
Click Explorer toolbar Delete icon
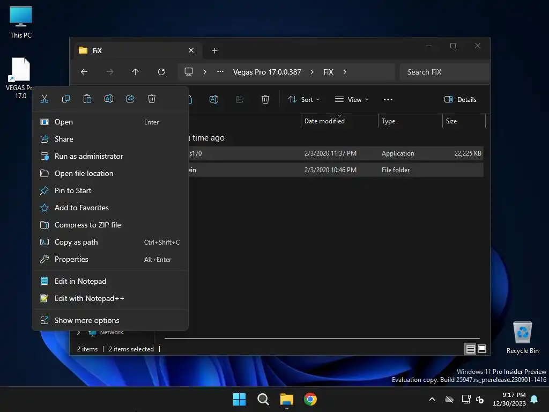click(265, 99)
